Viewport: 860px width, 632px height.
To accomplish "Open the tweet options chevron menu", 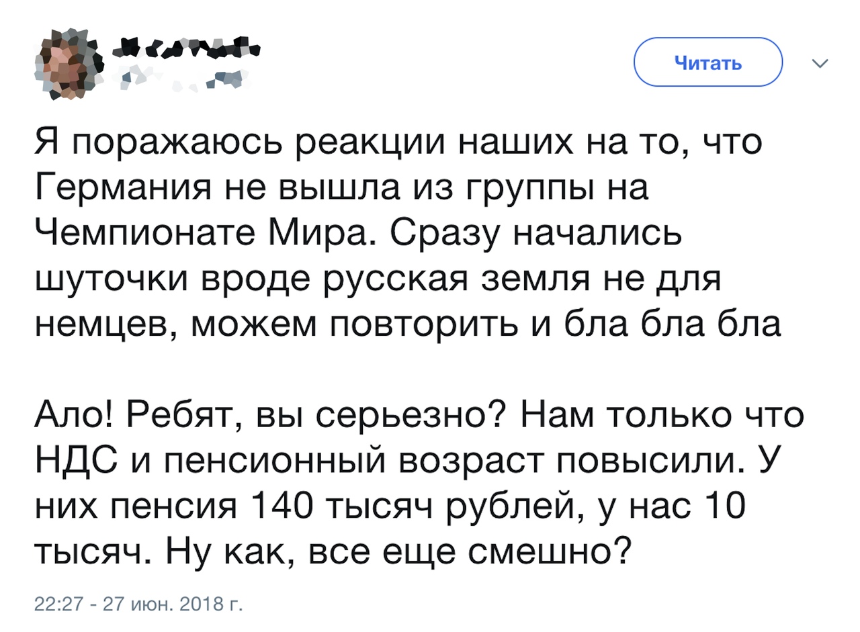I will coord(820,64).
